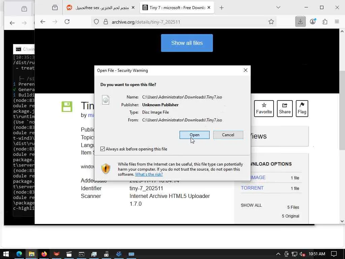Bookmark this page with star icon
Screen dimensions: 345x259
[x=271, y=22]
